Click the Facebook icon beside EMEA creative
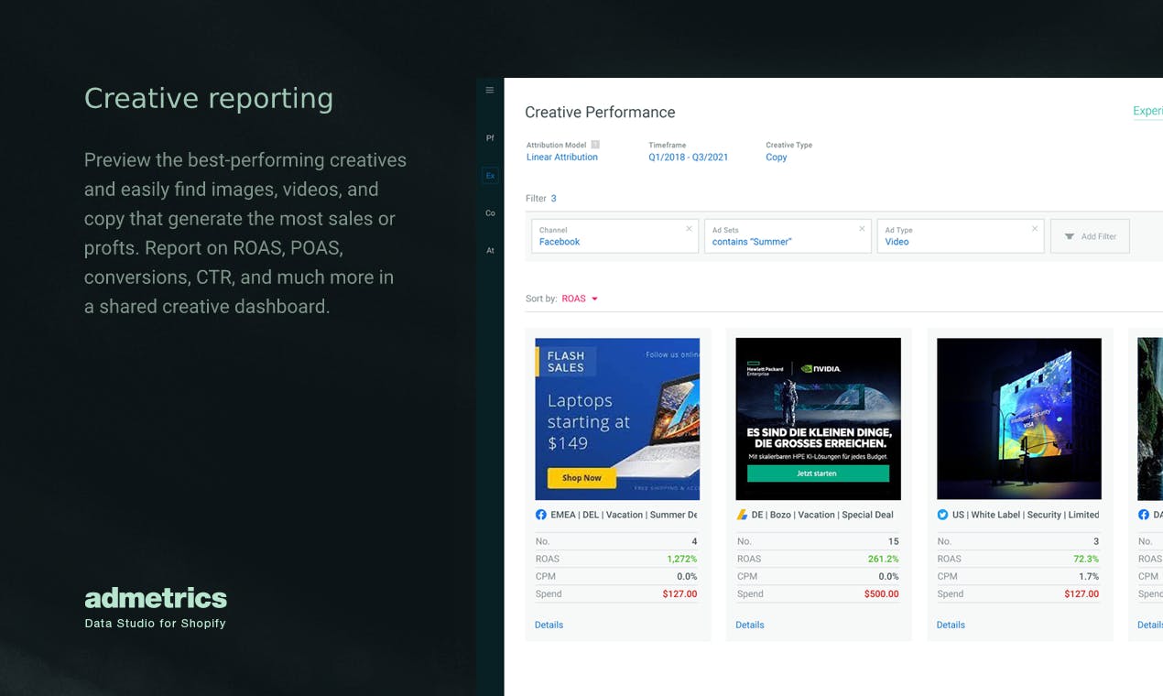1163x696 pixels. click(541, 515)
